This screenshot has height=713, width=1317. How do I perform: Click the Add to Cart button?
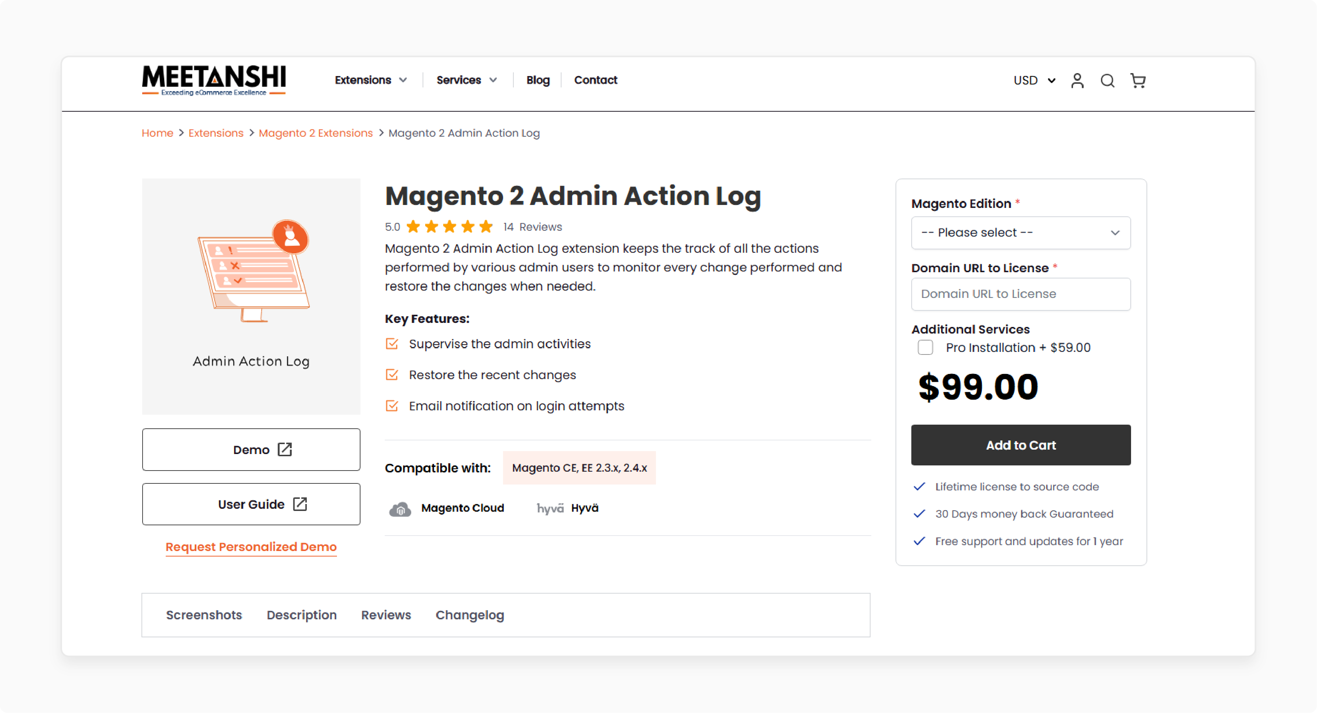[1020, 445]
